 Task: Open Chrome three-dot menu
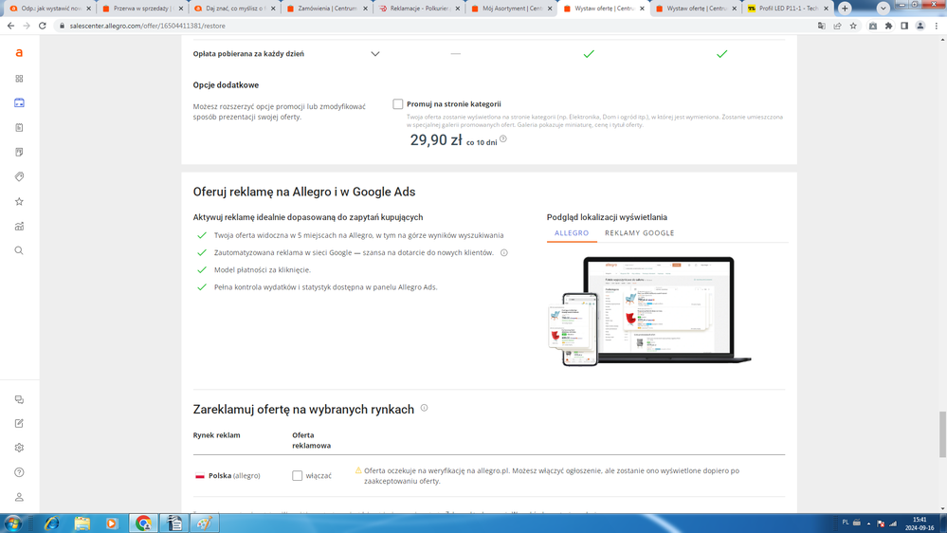pyautogui.click(x=937, y=26)
